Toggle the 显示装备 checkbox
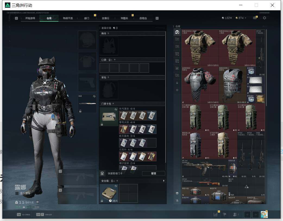Image resolution: width=283 pixels, height=221 pixels. click(17, 193)
